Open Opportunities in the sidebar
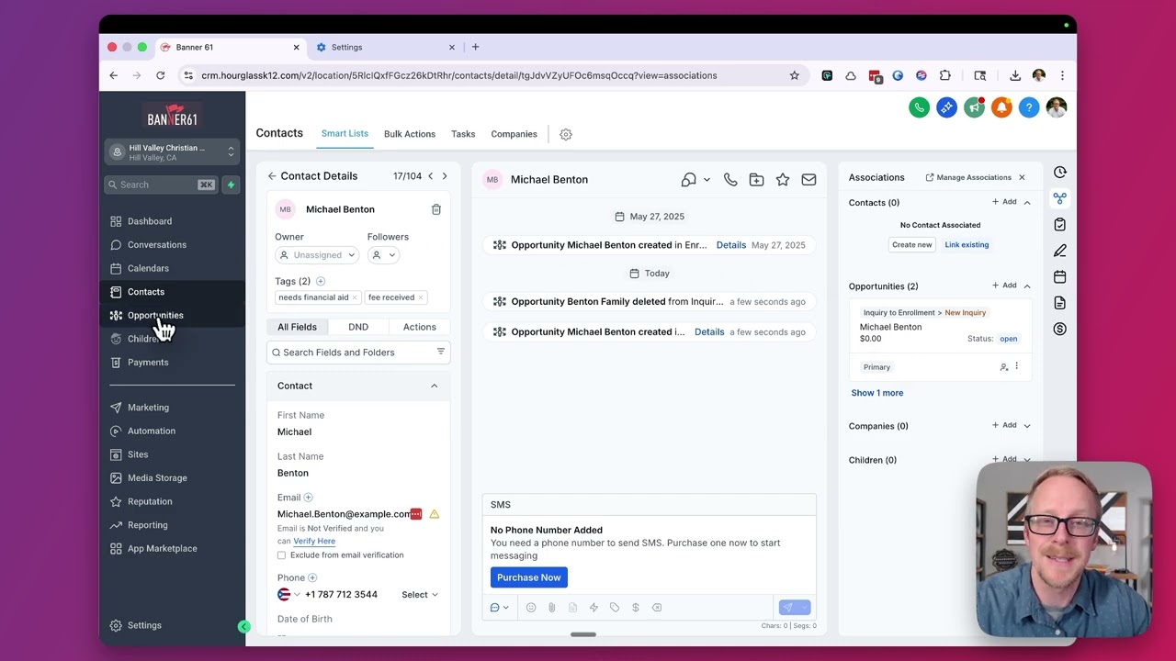 pos(155,316)
